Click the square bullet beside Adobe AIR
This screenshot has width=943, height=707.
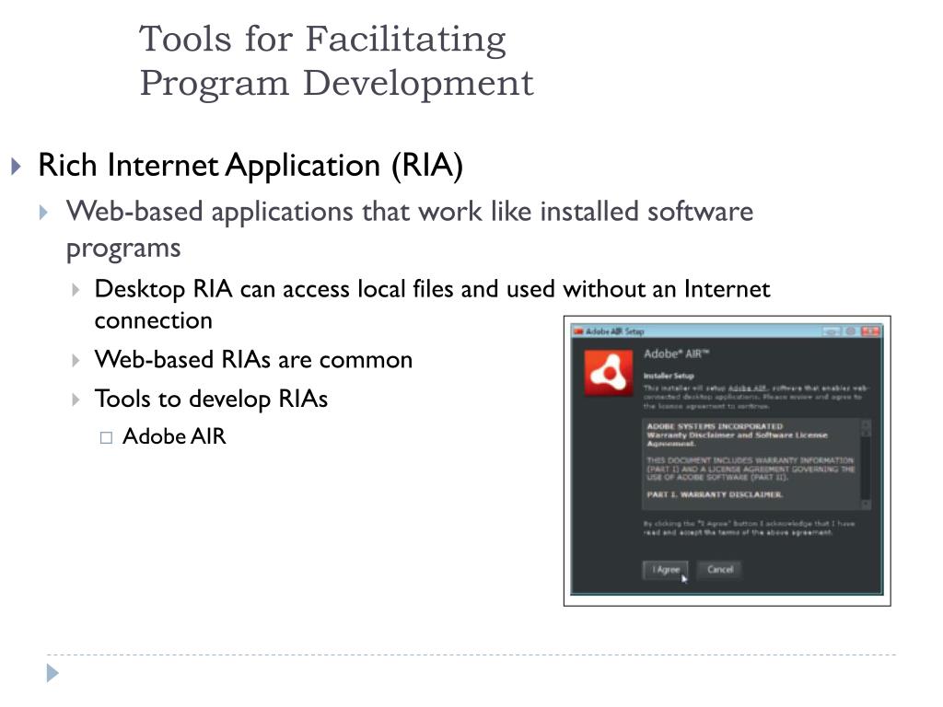(x=106, y=437)
